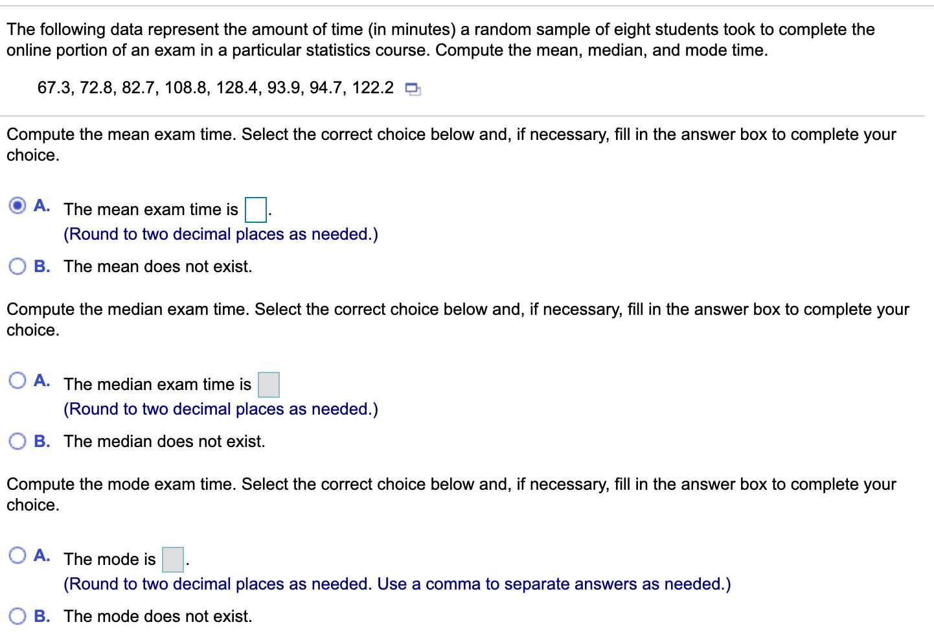
Task: Select option A radio for mean exam time
Action: [18, 206]
